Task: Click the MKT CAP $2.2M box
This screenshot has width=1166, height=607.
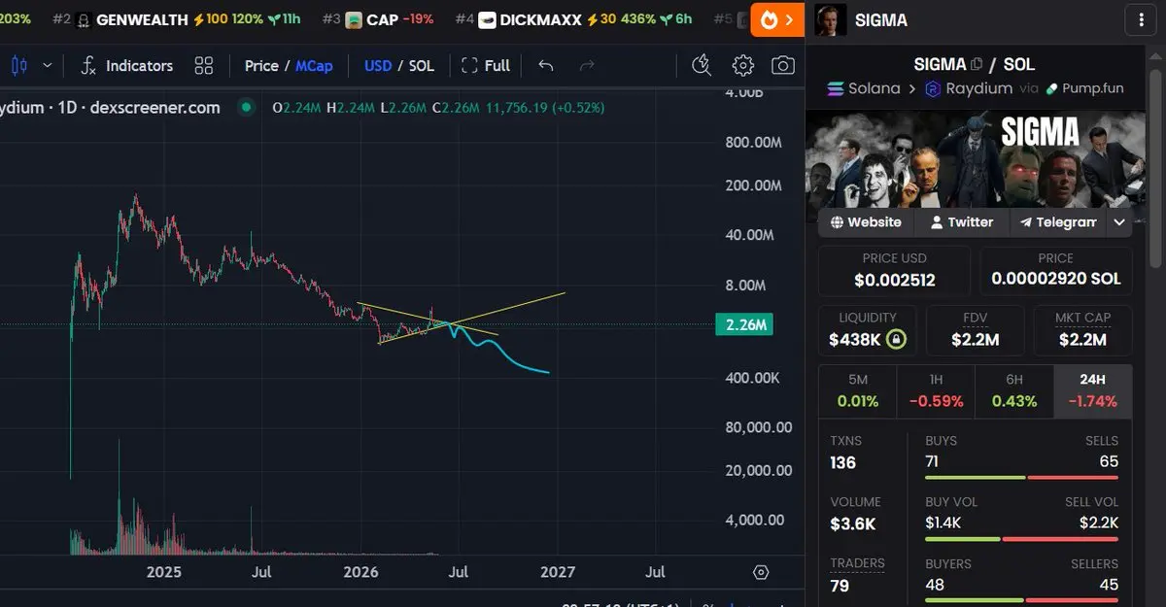Action: click(x=1082, y=330)
